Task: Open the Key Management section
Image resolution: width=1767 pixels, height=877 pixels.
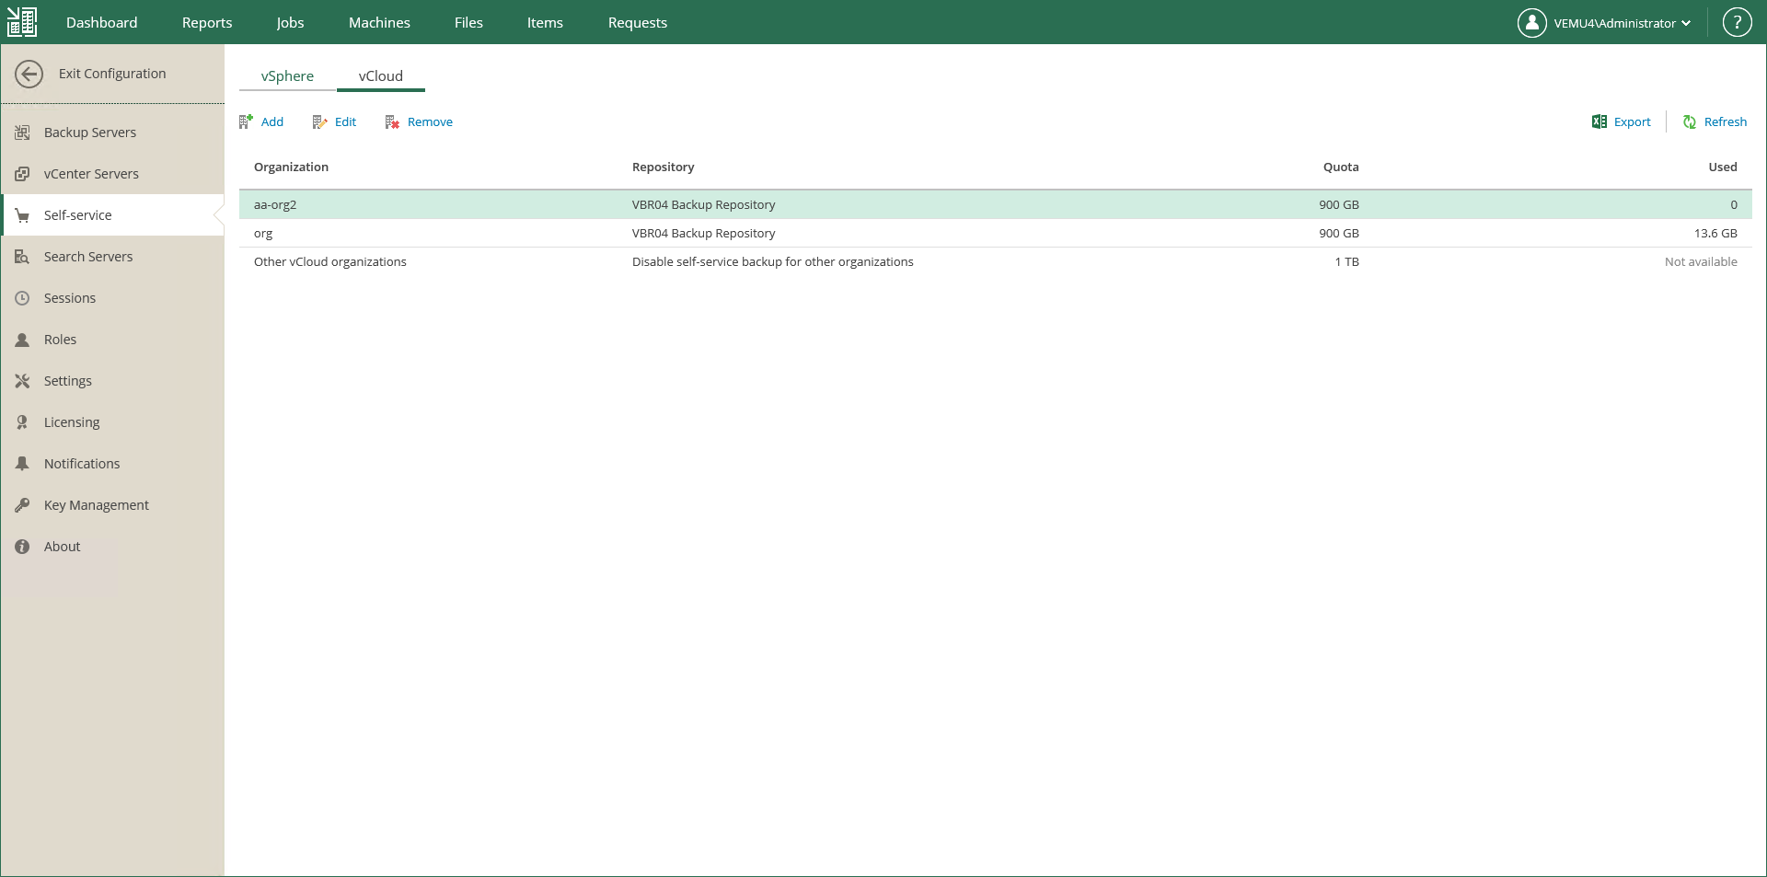Action: 112,505
